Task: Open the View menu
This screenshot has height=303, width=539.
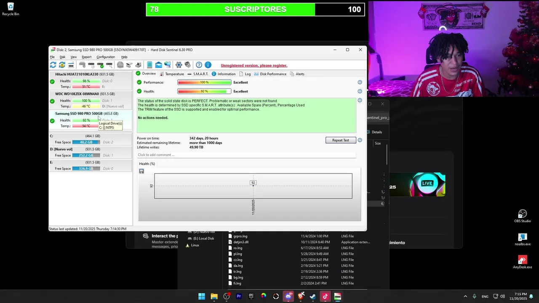Action: 74,57
